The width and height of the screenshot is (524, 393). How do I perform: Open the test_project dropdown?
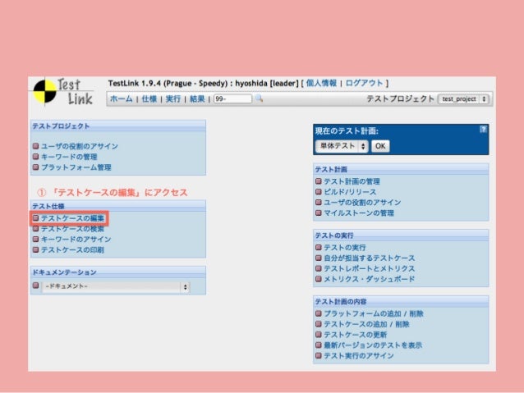click(x=464, y=99)
